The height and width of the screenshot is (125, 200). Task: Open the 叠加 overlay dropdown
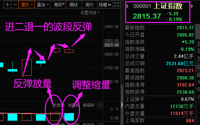[43, 5]
